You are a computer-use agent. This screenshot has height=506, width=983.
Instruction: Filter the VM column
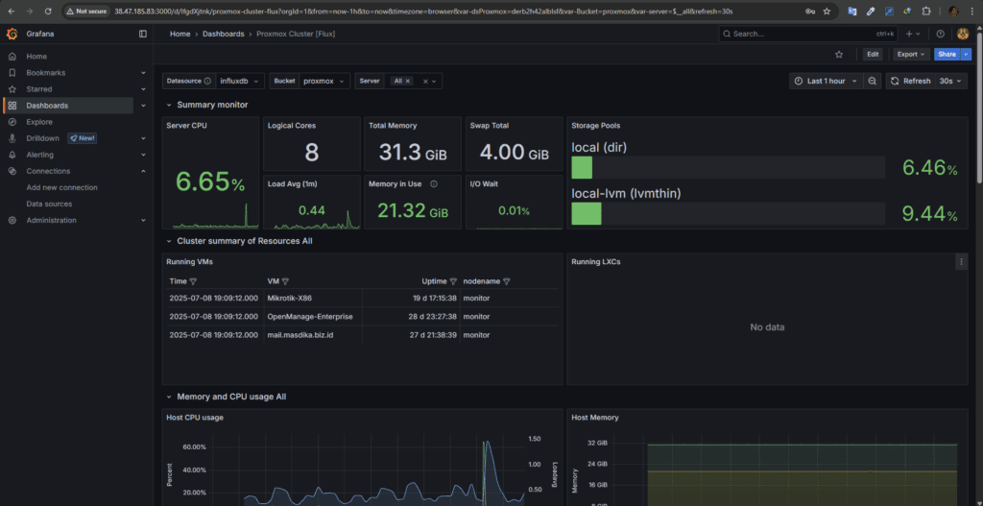[x=285, y=281]
